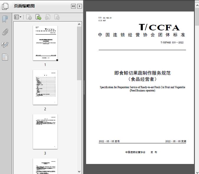Click rotate clockwise page icon
Screen dimensions: 199x174
click(x=57, y=17)
